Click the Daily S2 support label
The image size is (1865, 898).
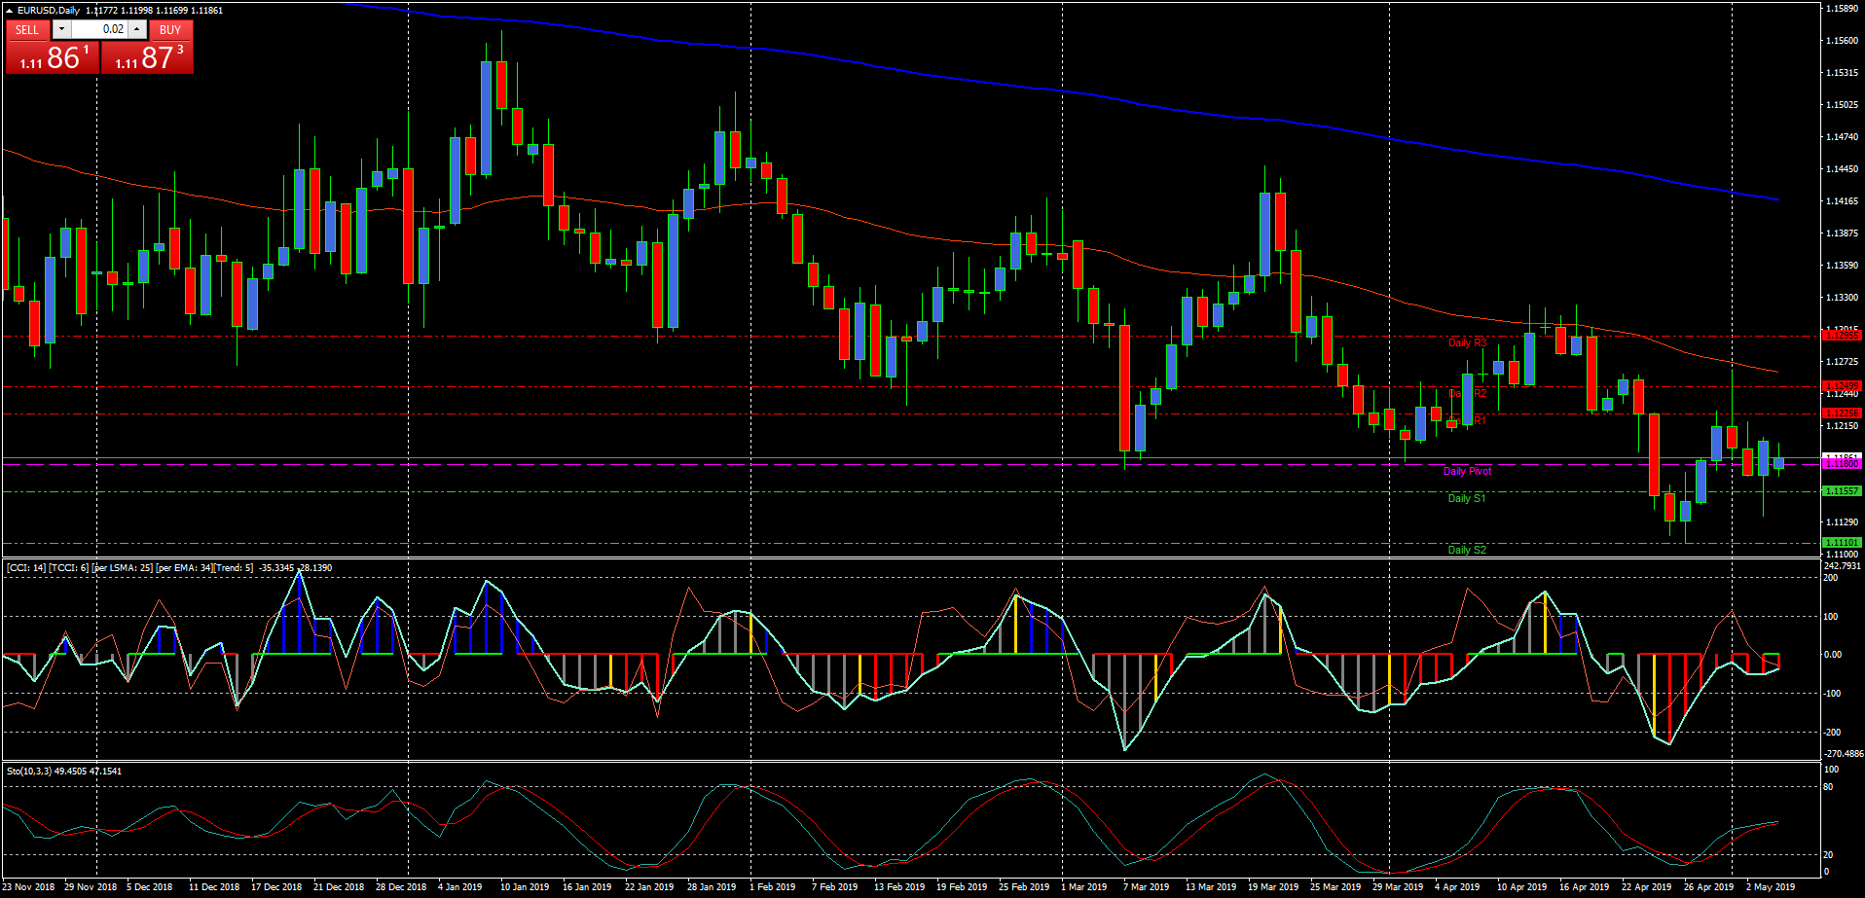point(1468,549)
